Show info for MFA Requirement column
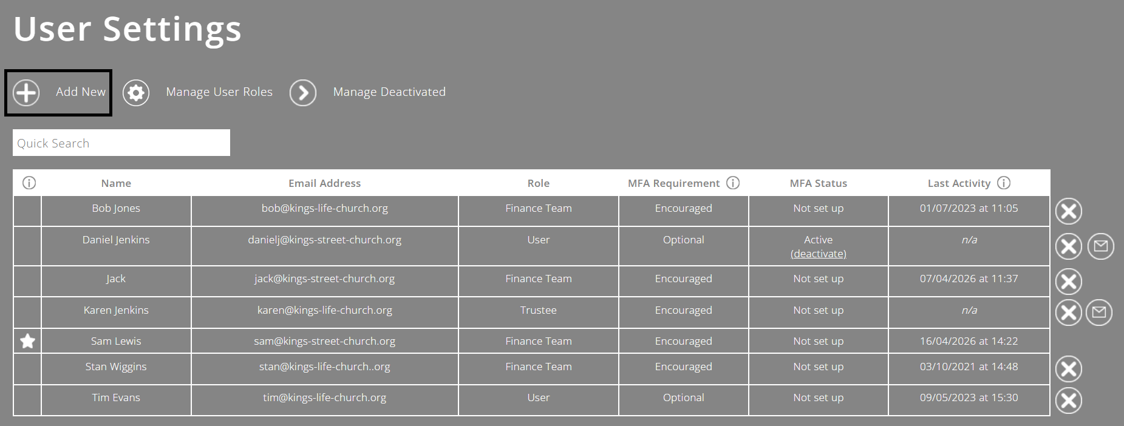This screenshot has height=426, width=1124. coord(733,183)
